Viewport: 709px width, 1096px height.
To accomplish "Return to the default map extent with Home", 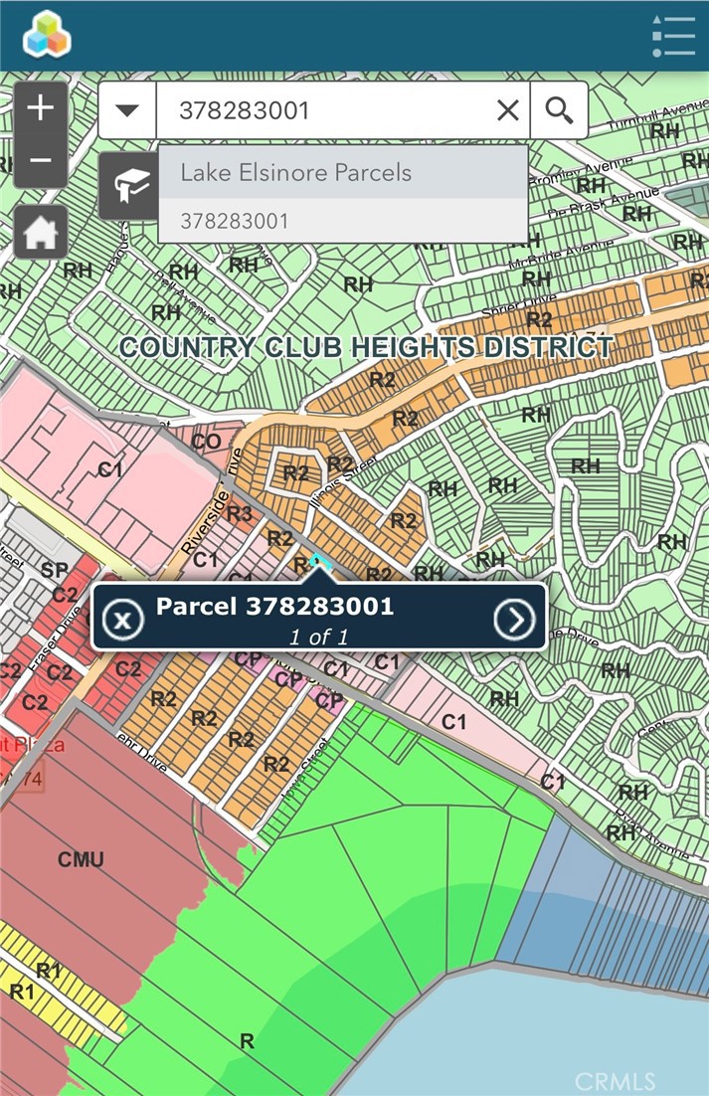I will 41,233.
